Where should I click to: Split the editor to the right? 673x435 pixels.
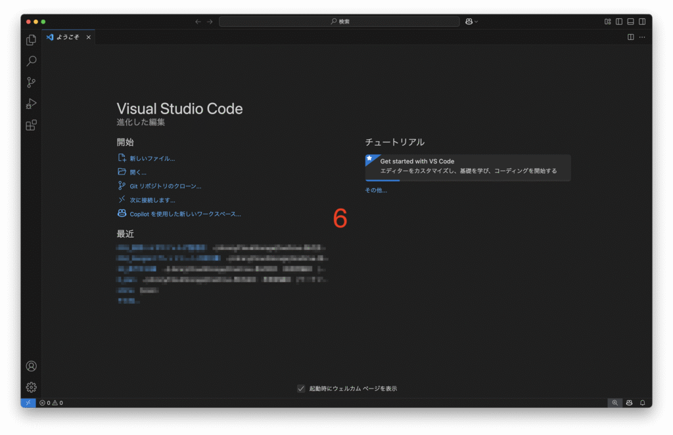point(630,37)
